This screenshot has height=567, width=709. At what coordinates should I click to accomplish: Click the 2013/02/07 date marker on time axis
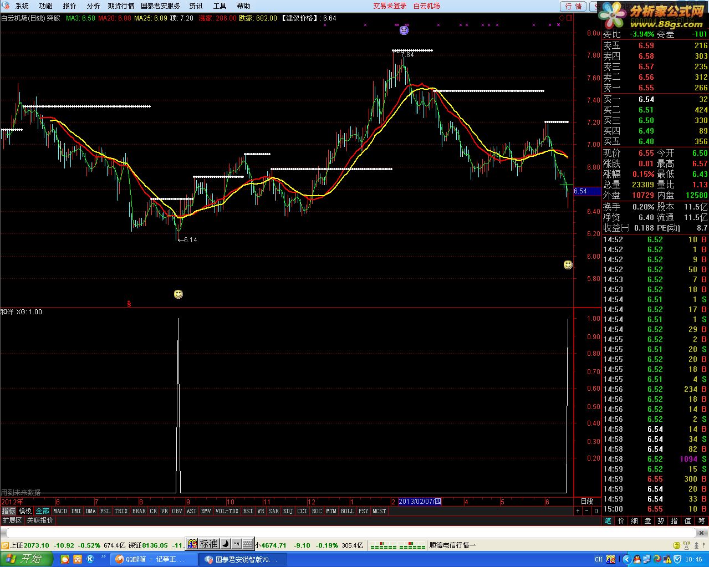click(x=420, y=502)
